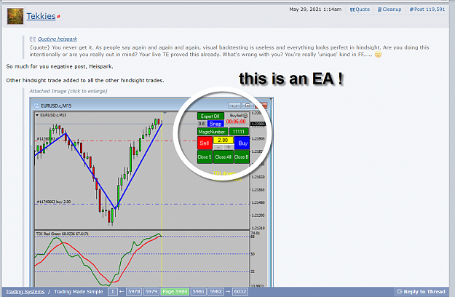
Task: Click the reply icon beside Reply to Thread
Action: click(400, 291)
